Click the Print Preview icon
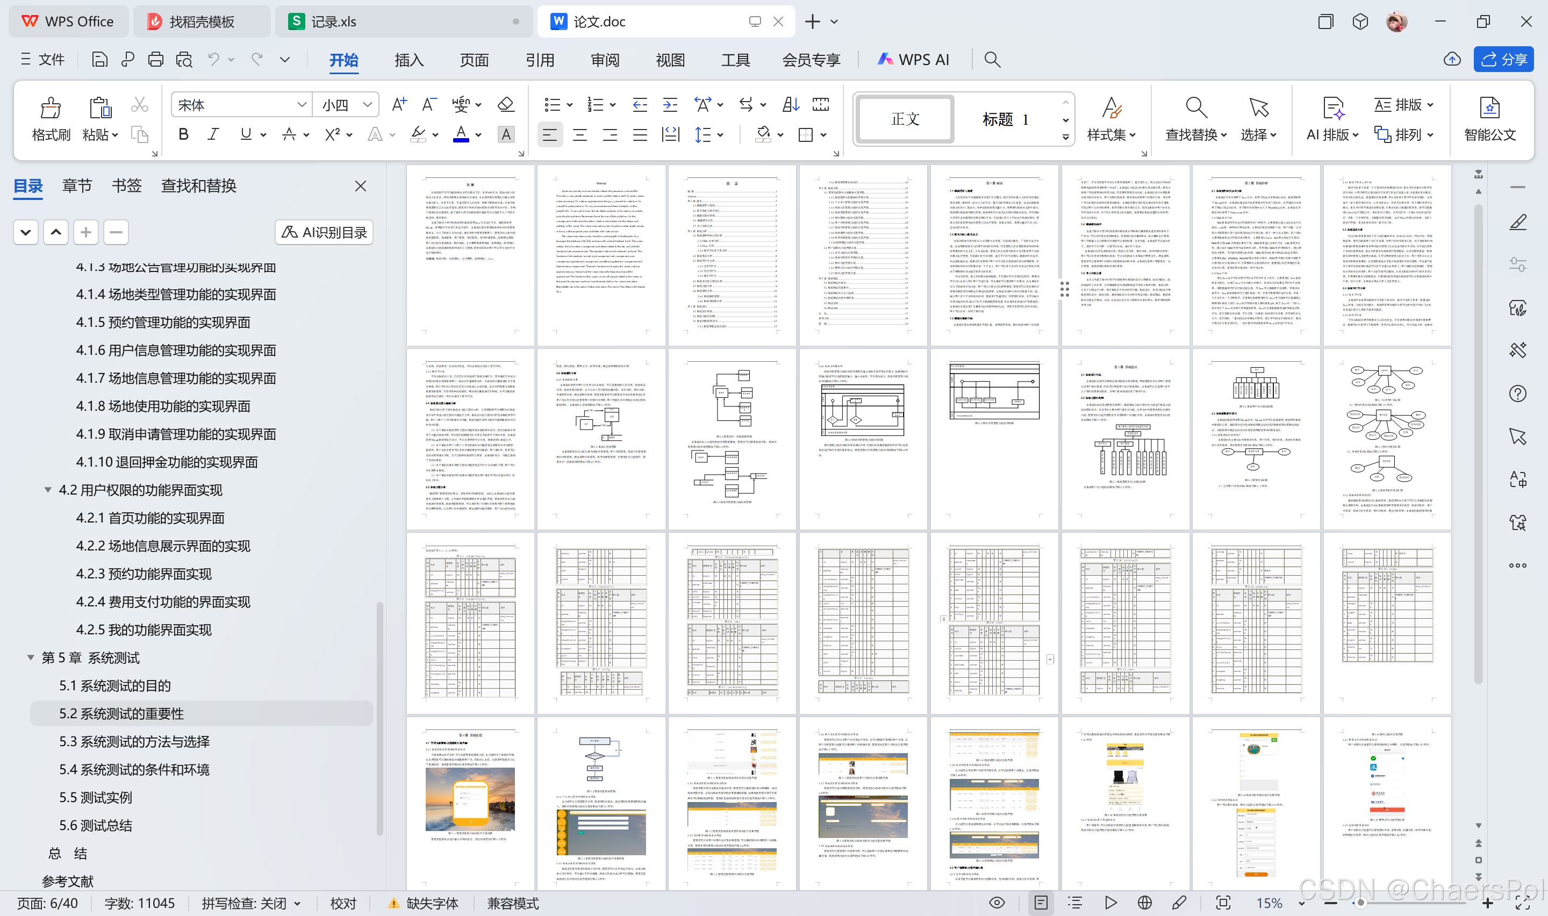The image size is (1548, 916). tap(184, 59)
